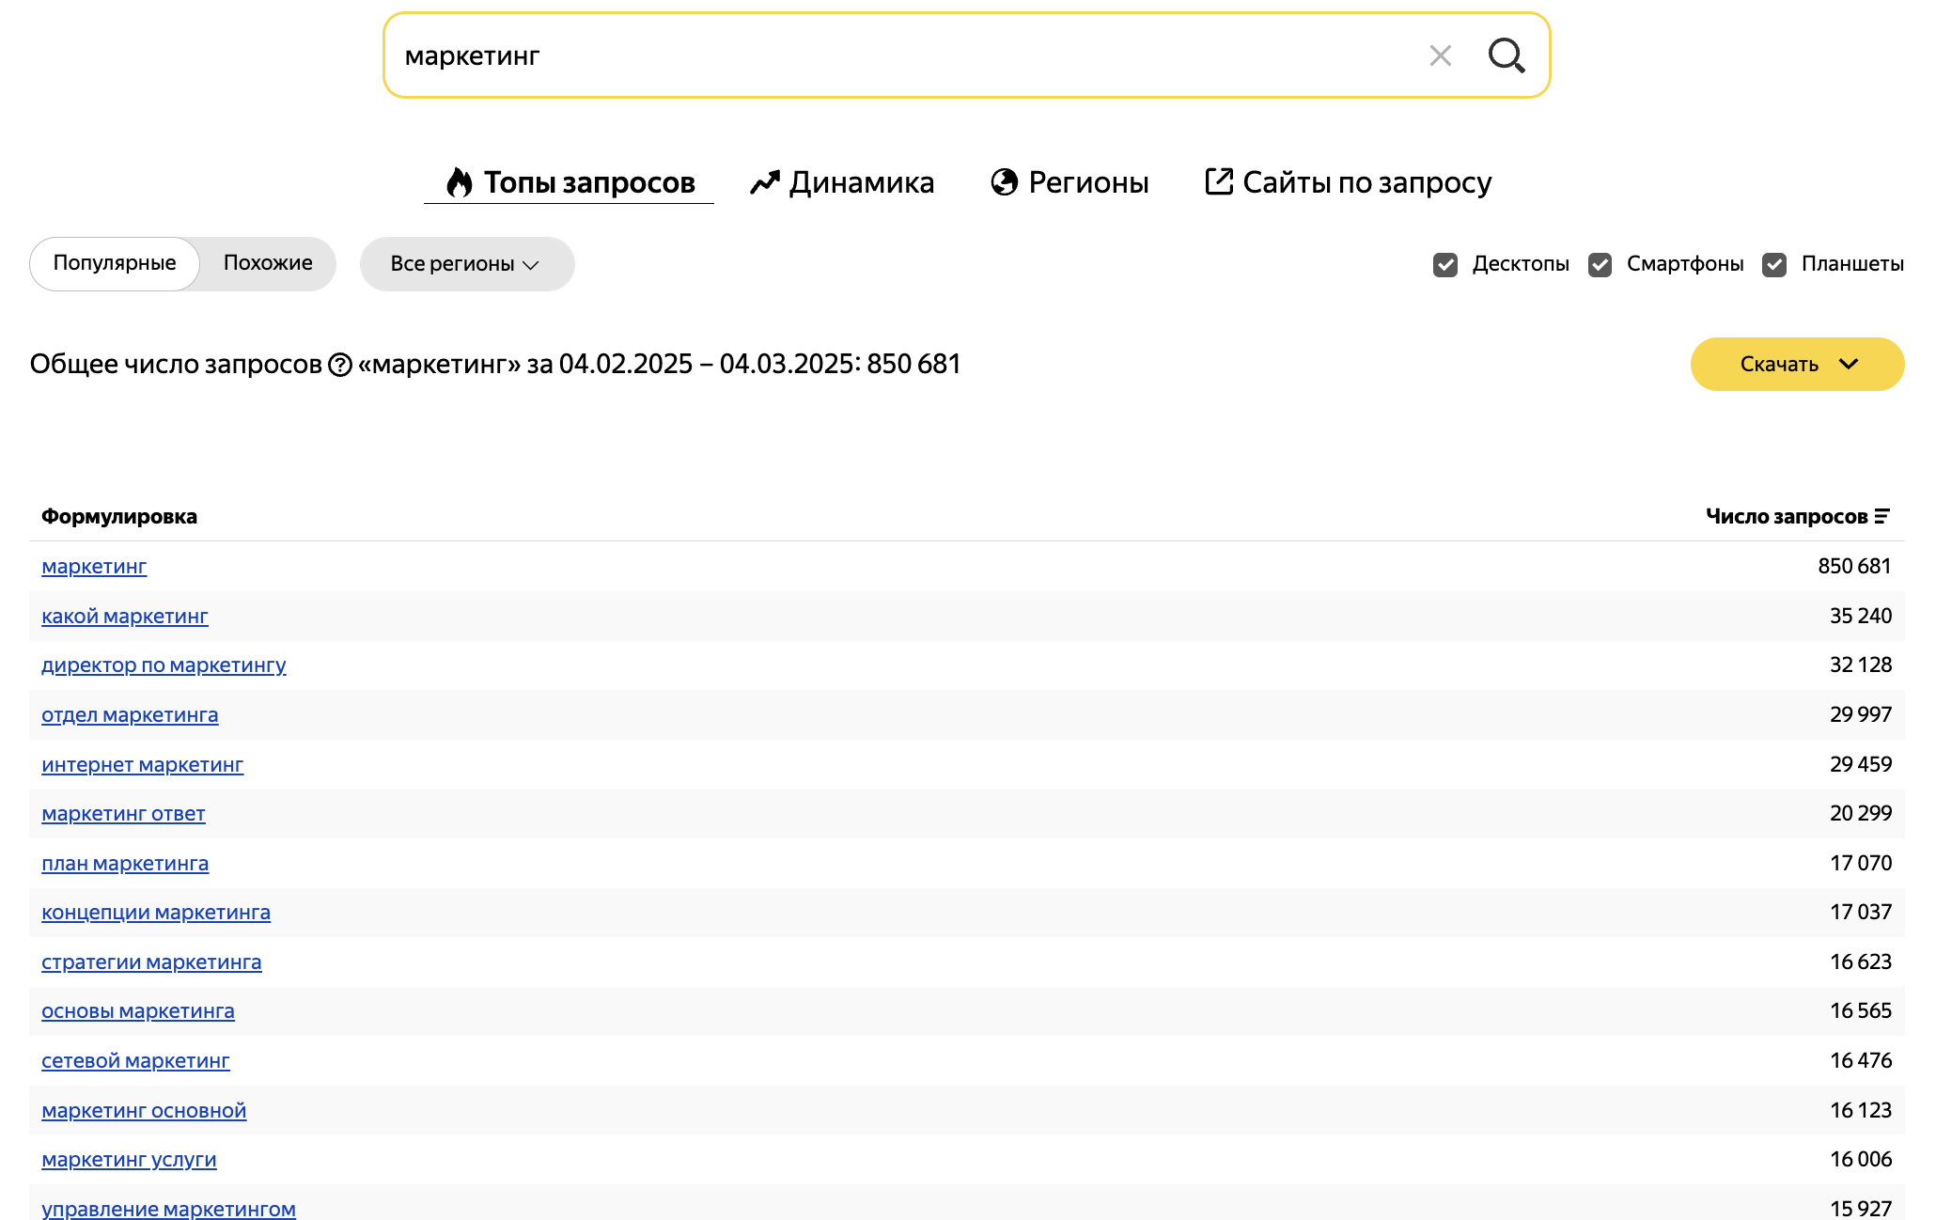Viewport: 1936px width, 1220px height.
Task: Open the директор по маркетингу link
Action: point(164,665)
